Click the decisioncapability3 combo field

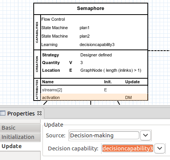click(x=127, y=148)
